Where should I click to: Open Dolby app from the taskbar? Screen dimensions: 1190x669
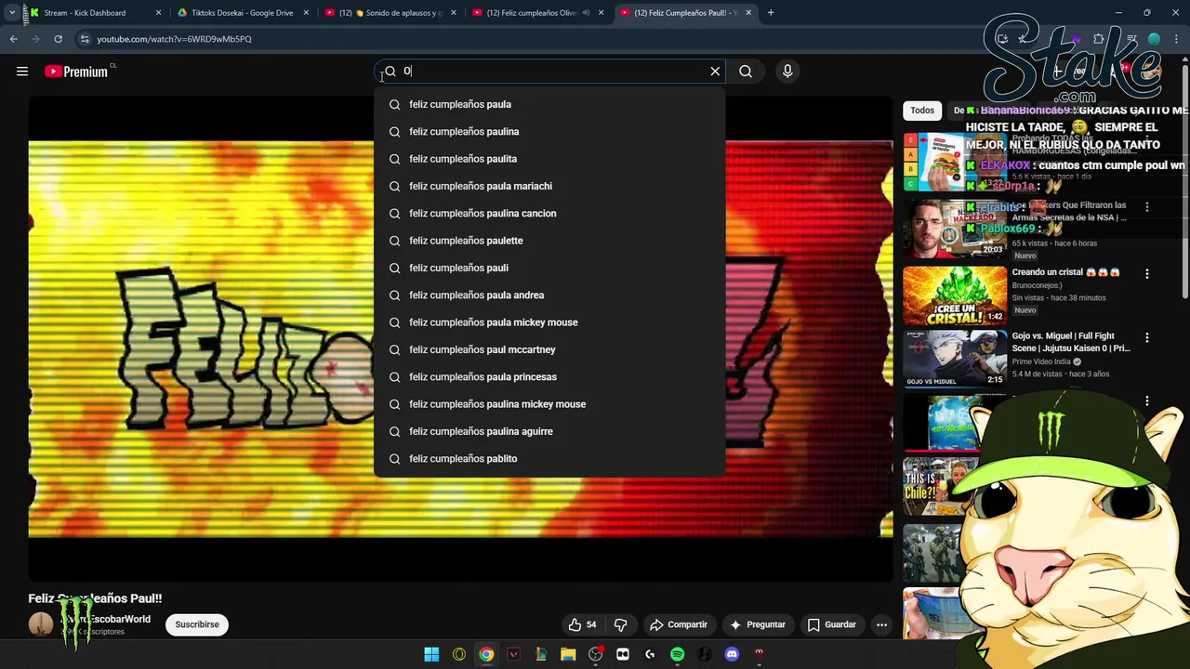(x=623, y=654)
